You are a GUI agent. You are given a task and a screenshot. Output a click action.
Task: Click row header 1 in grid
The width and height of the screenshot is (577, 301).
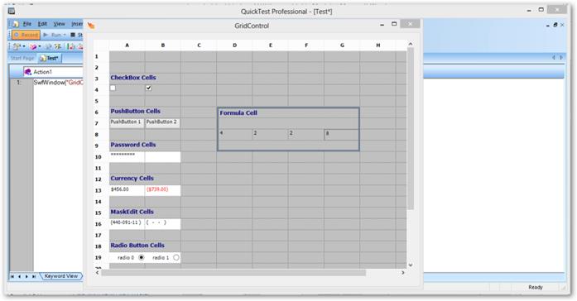97,56
